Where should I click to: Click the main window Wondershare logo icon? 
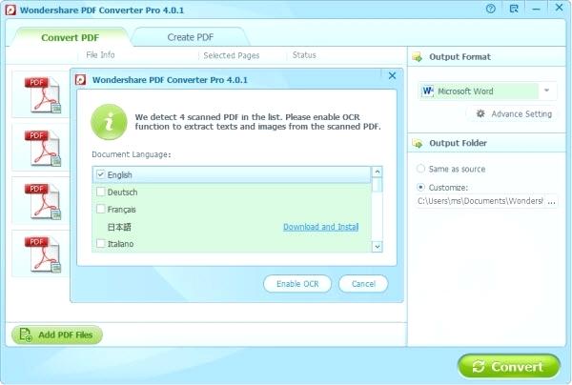coord(10,10)
